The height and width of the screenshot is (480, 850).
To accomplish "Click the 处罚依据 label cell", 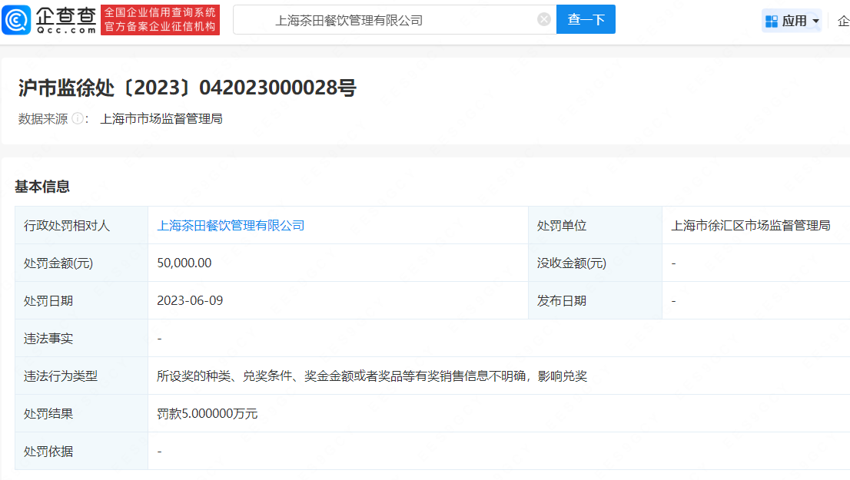I will (49, 452).
